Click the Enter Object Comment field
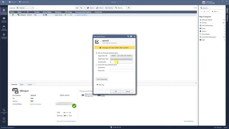Viewport: 229px width, 129px height. pyautogui.click(x=109, y=43)
